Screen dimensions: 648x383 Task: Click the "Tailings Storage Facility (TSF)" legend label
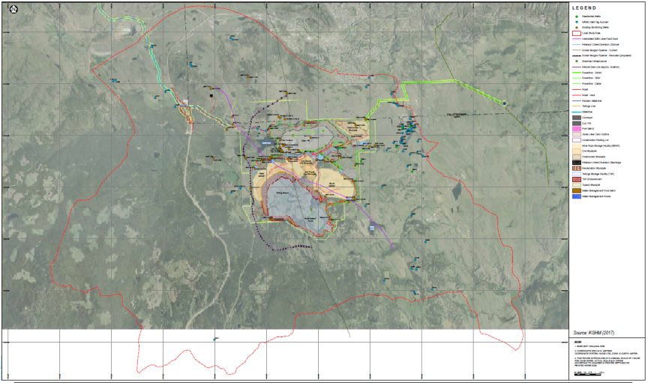tap(598, 174)
